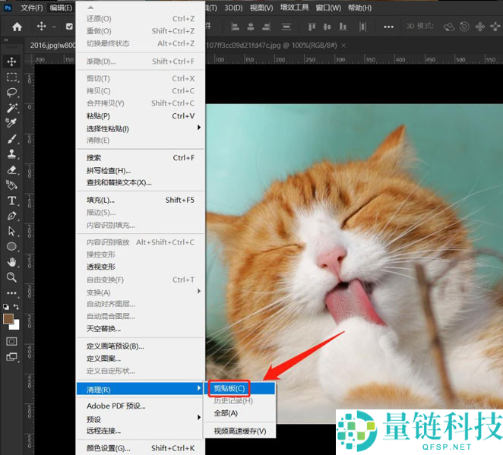Select the Move tool in the toolbox

11,62
